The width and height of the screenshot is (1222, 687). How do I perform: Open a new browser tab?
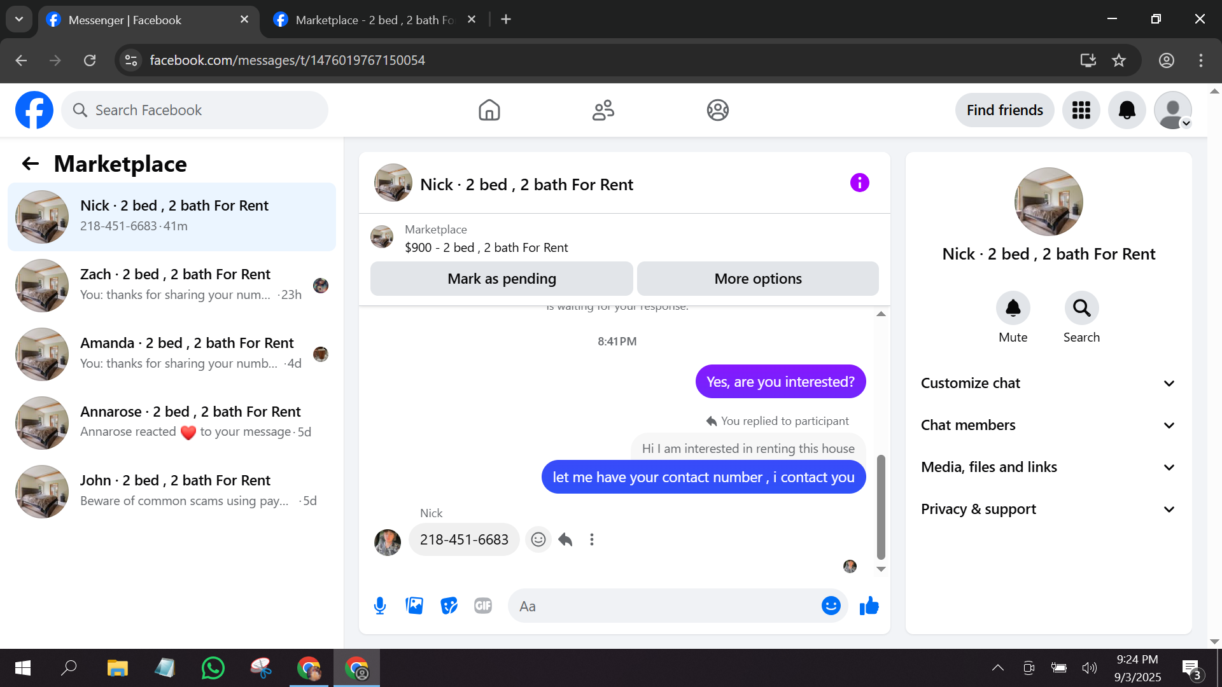pyautogui.click(x=506, y=20)
